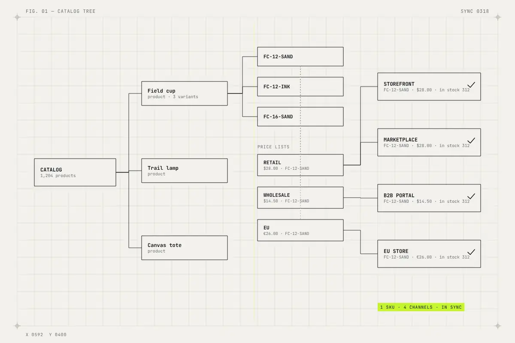Viewport: 515px width, 343px height.
Task: Select the Trail lamp product node
Action: pos(185,171)
